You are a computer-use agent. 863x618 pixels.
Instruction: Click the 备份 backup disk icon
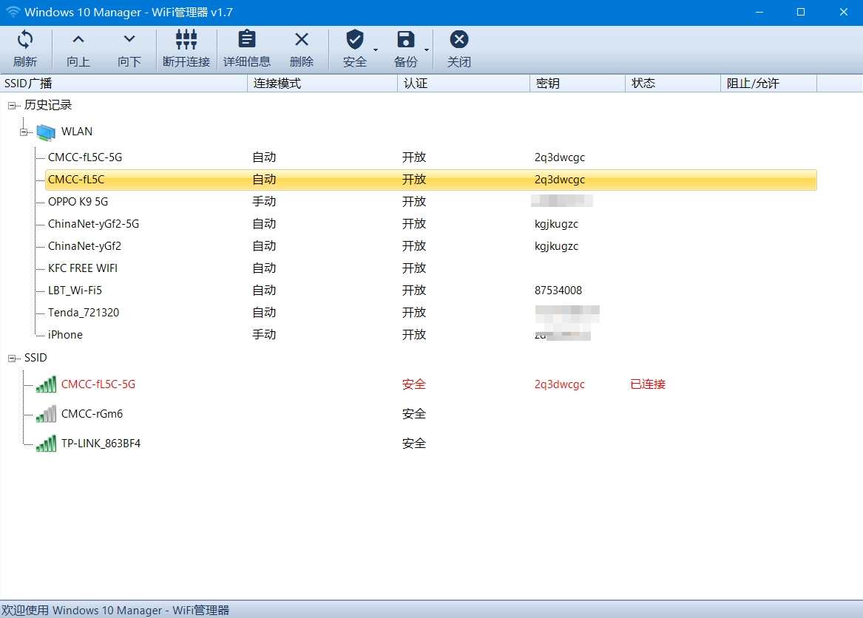pyautogui.click(x=405, y=39)
